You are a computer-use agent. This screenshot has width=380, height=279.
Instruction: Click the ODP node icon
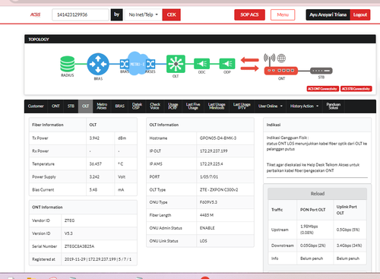point(227,64)
